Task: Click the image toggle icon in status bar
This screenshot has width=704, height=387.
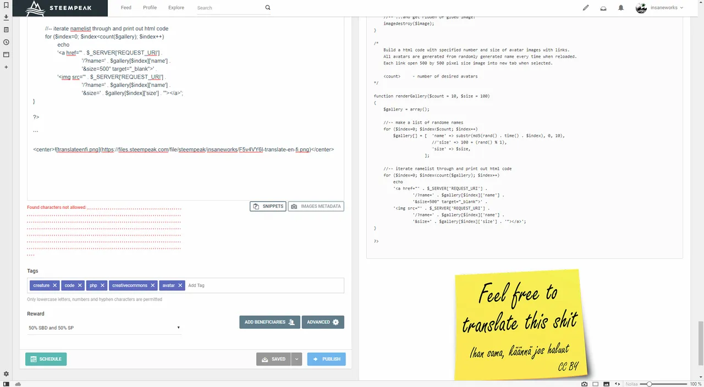Action: pos(607,384)
